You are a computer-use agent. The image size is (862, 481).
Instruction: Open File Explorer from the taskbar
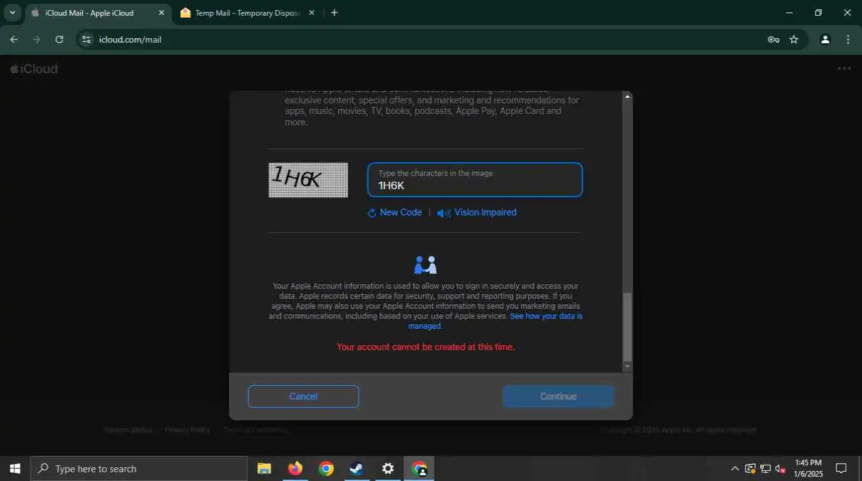coord(264,468)
